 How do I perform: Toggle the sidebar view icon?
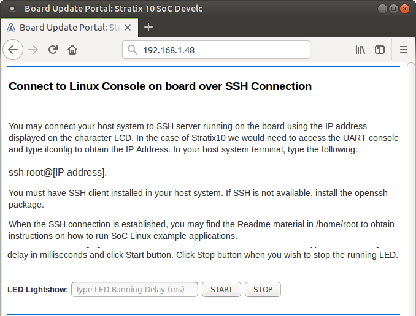point(380,50)
